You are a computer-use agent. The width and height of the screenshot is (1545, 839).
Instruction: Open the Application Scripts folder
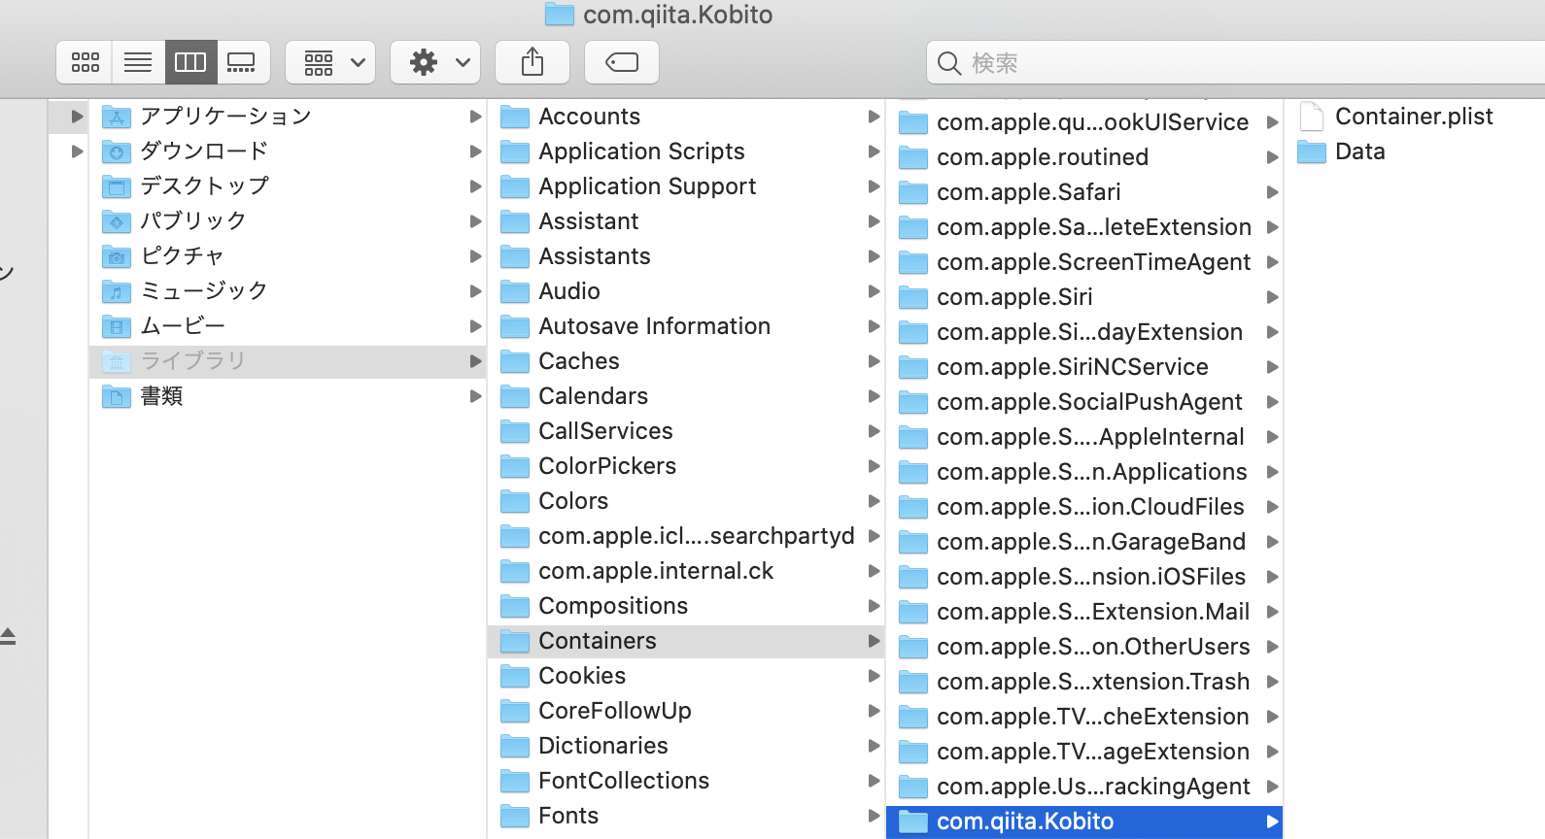pos(686,151)
